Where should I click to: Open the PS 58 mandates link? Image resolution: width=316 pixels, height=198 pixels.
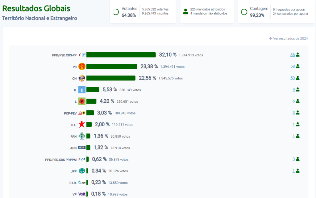pos(293,66)
